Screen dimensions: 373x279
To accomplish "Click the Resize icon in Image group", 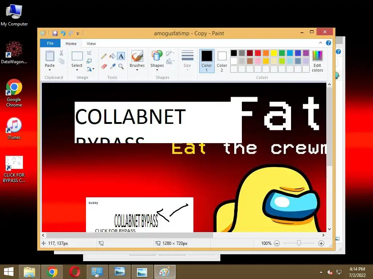I will pos(89,61).
